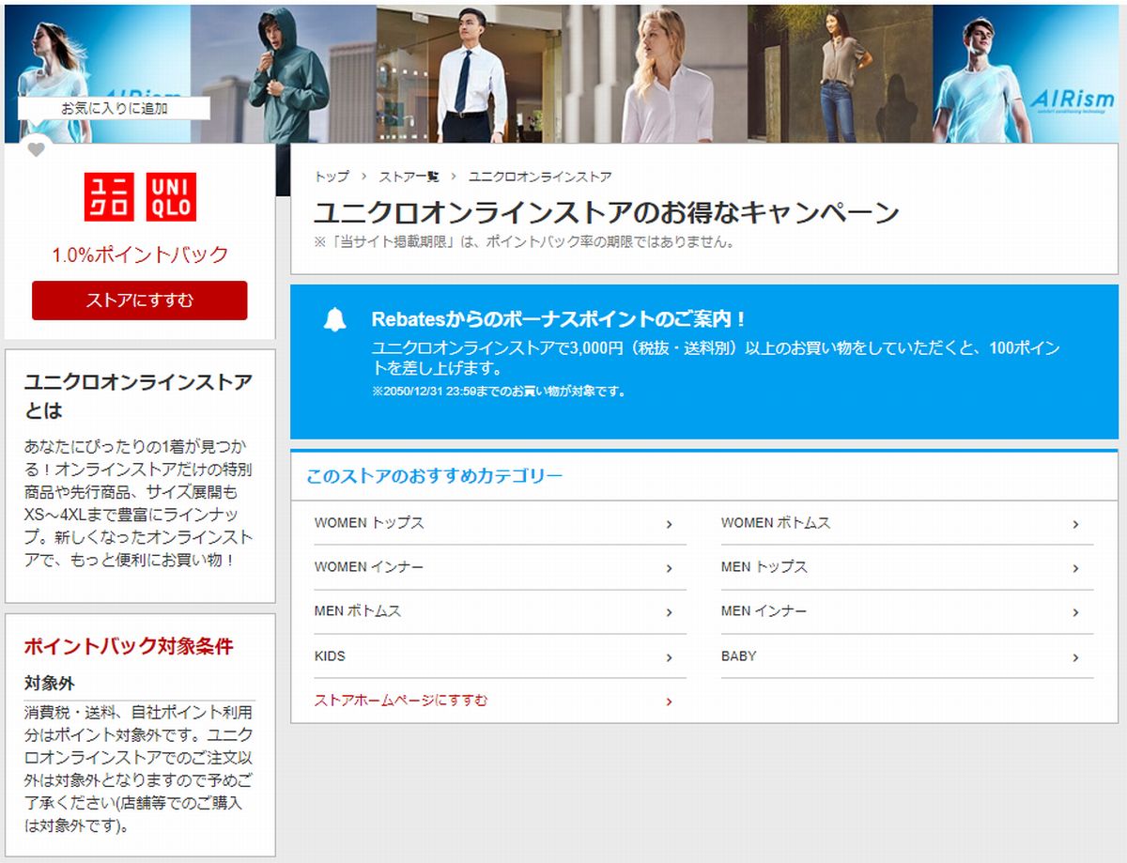
Task: Click ユニクロオンラインストアのお得なキャンペーン title
Action: click(x=607, y=212)
